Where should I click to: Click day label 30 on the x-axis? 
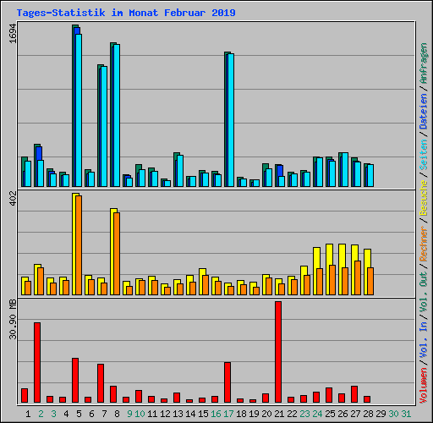tap(393, 414)
